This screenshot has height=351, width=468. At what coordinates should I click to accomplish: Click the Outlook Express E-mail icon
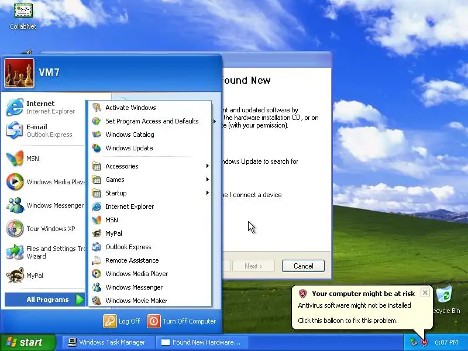tap(15, 130)
